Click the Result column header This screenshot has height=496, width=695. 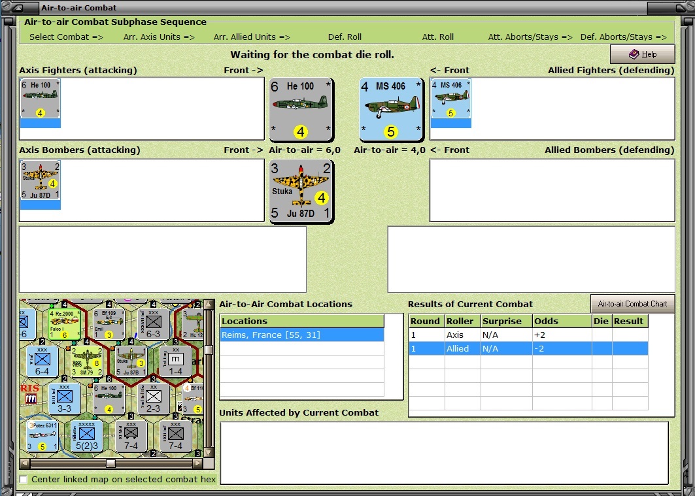(630, 321)
